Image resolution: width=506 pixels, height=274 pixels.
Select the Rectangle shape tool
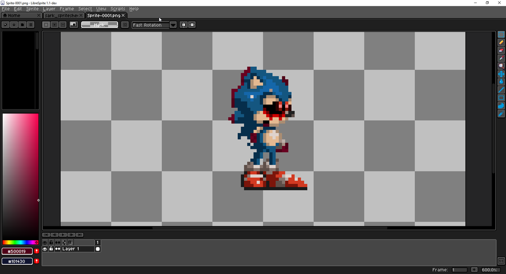pyautogui.click(x=501, y=98)
